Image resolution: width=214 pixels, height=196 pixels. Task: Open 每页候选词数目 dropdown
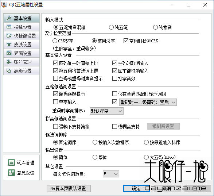(x=111, y=174)
